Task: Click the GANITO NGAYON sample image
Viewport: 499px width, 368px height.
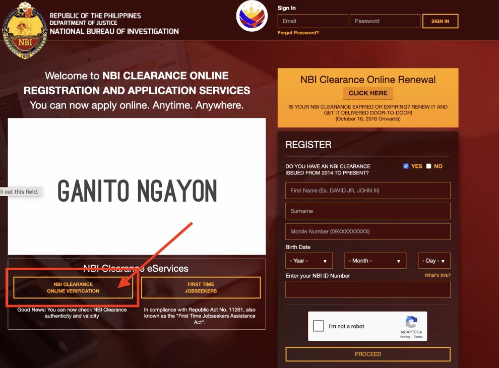Action: click(137, 187)
